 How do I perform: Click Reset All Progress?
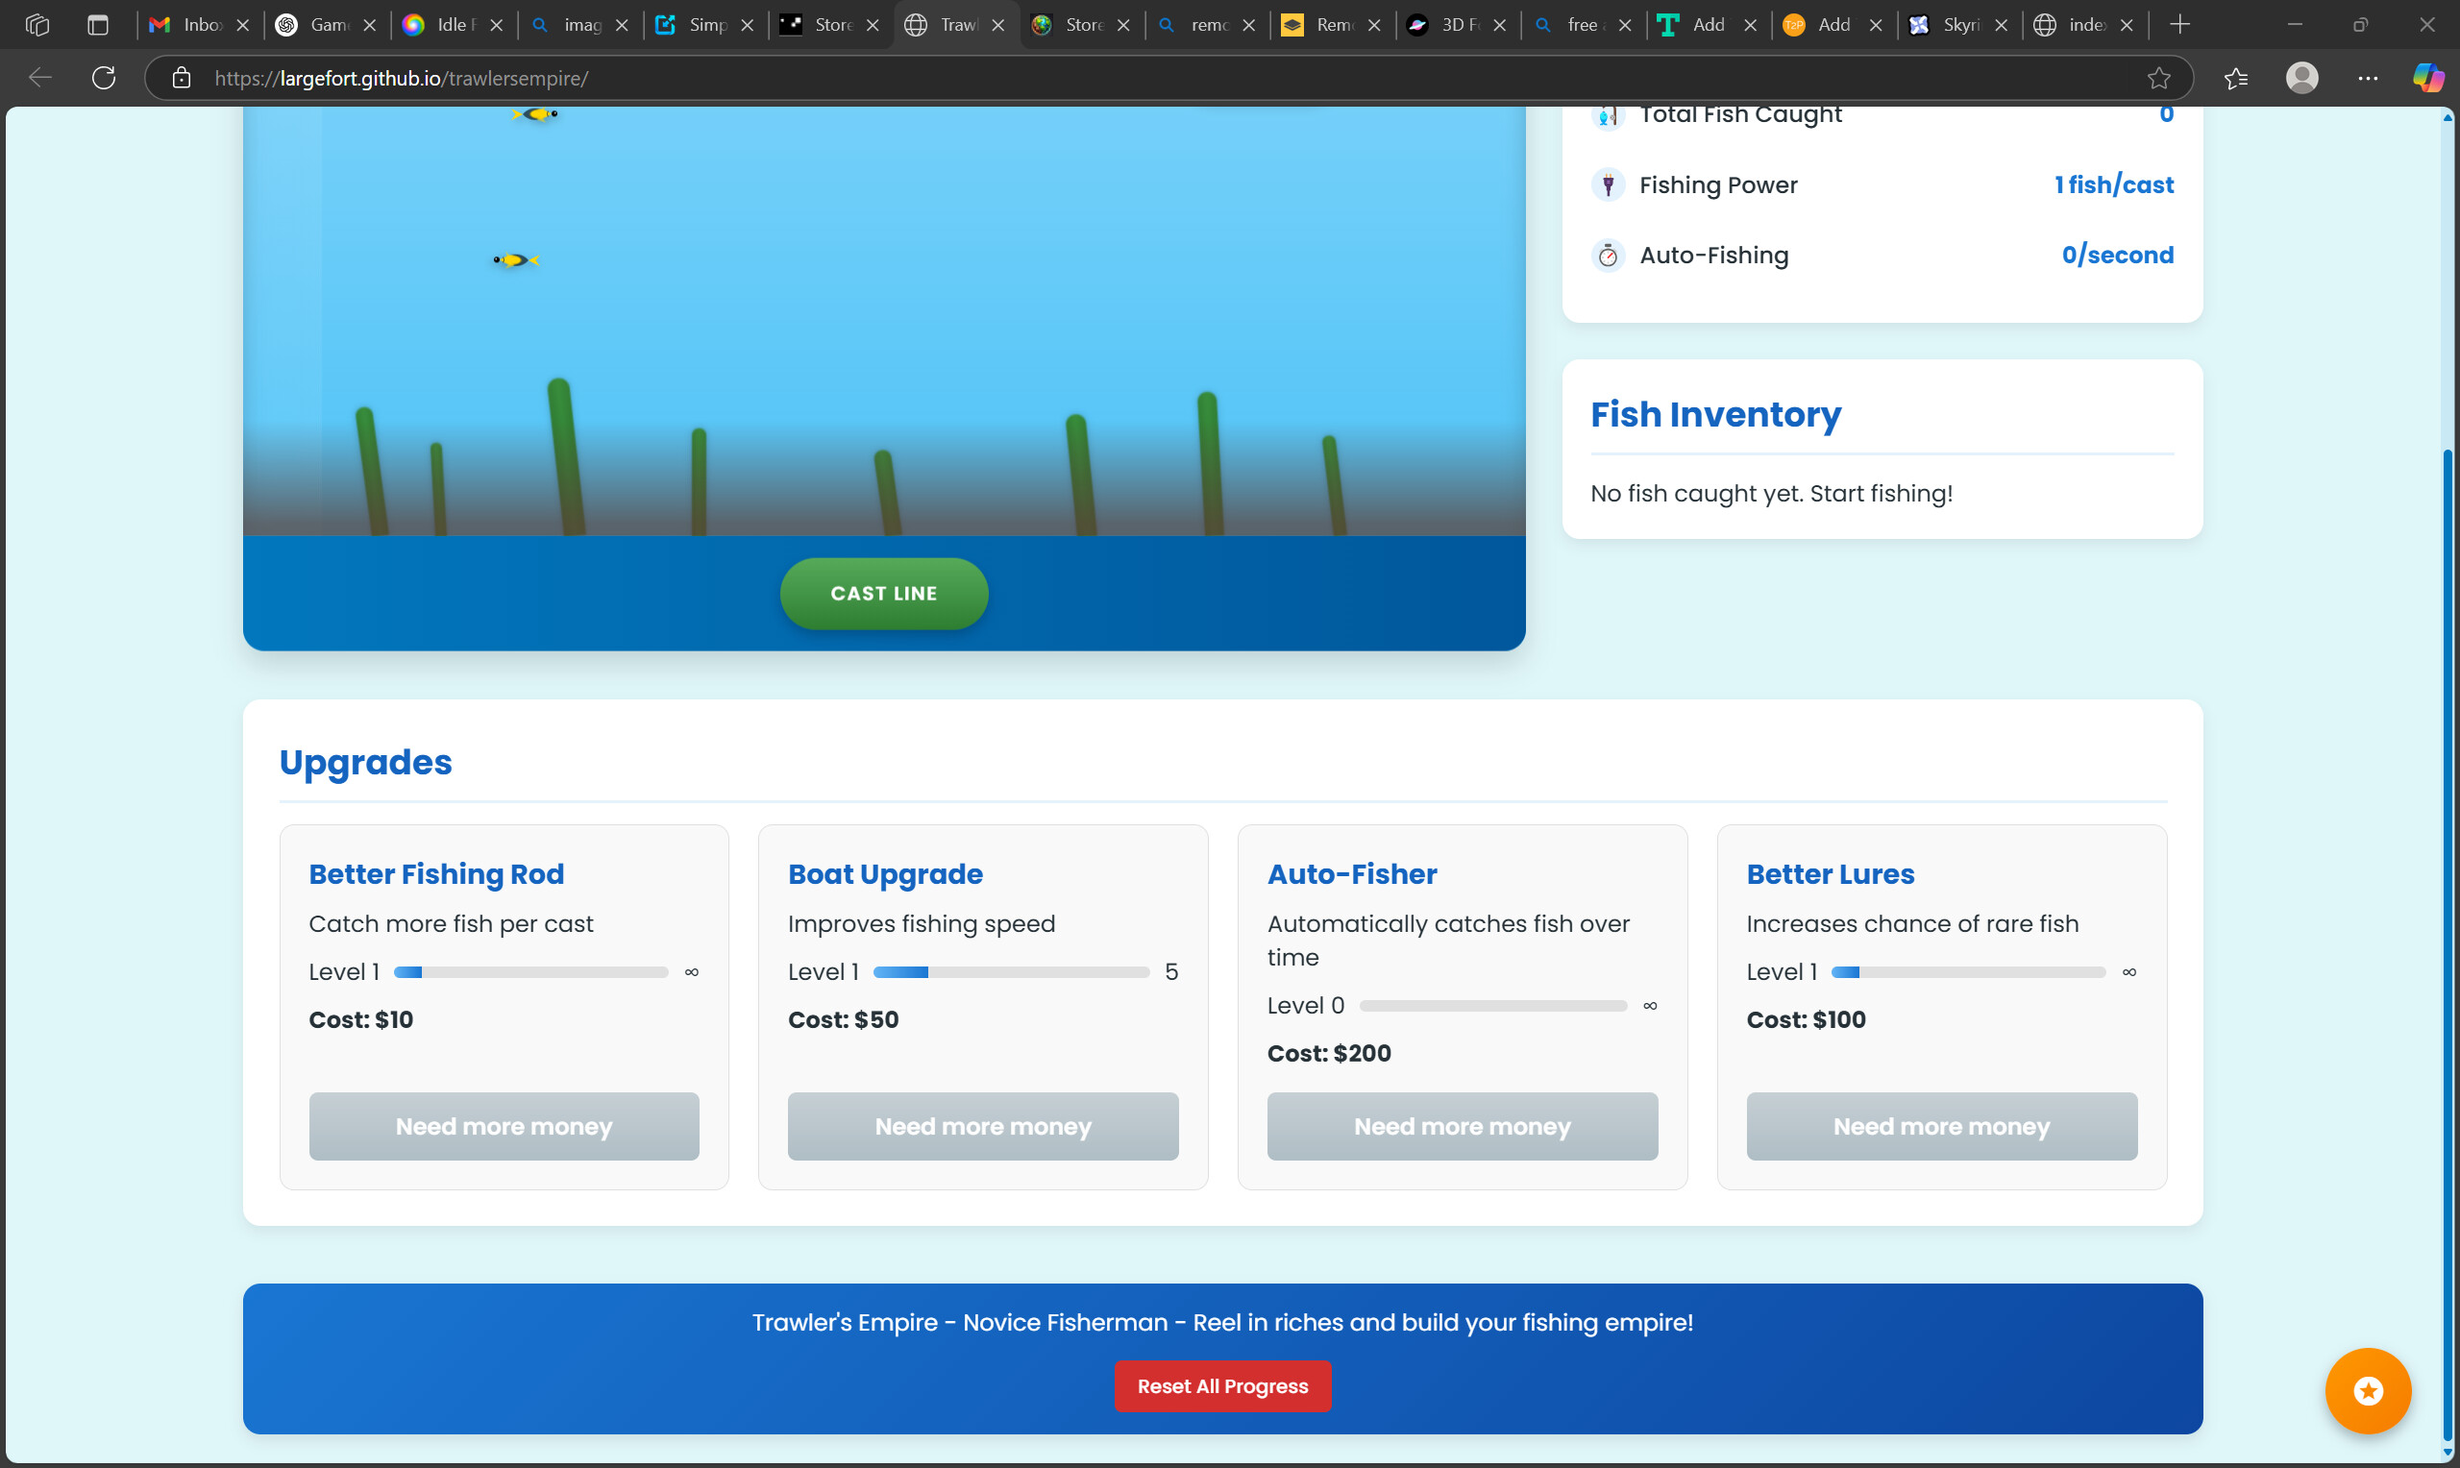point(1222,1386)
